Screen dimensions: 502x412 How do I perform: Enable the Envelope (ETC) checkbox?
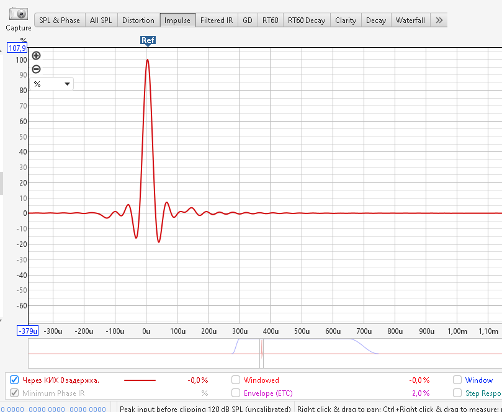coord(236,393)
